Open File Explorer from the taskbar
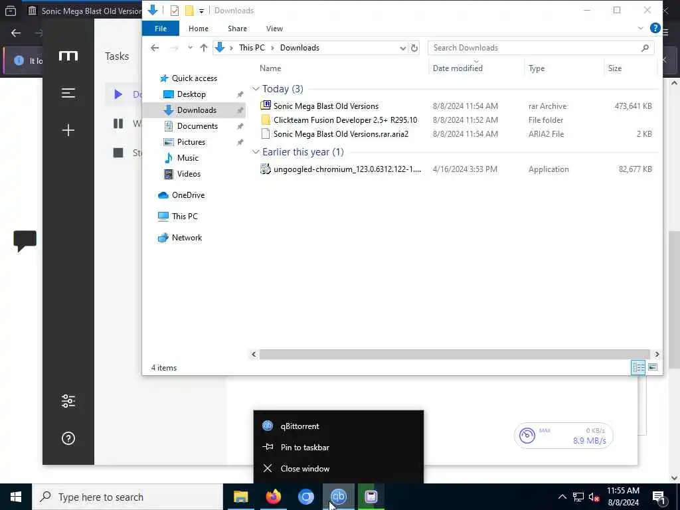The width and height of the screenshot is (680, 510). [240, 497]
